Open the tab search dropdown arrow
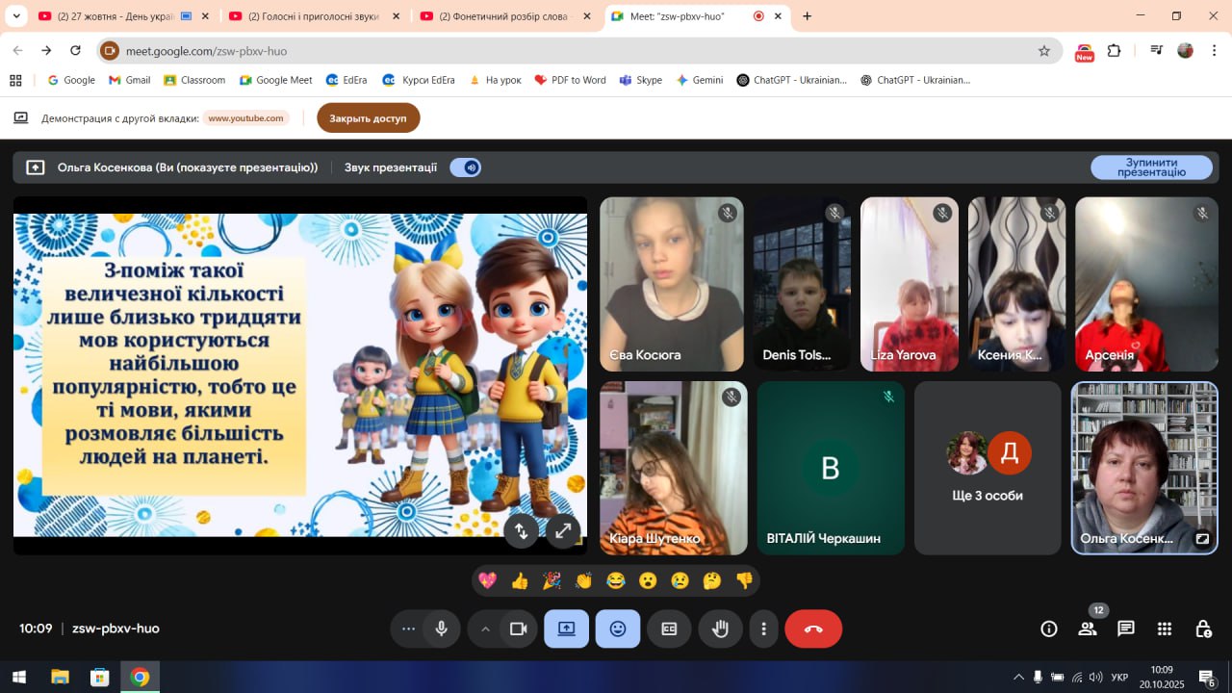 (x=16, y=16)
